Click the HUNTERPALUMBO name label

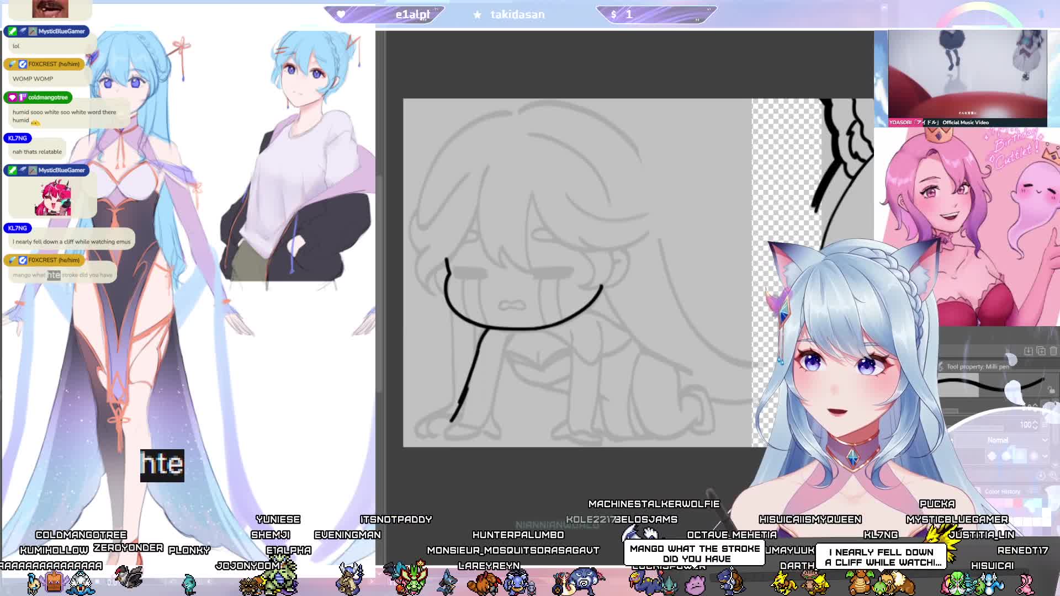click(518, 535)
